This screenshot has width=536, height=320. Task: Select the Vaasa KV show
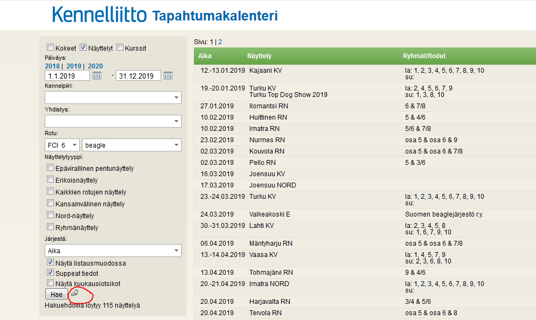click(263, 254)
